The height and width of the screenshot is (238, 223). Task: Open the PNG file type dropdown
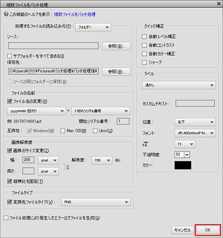tap(96, 202)
